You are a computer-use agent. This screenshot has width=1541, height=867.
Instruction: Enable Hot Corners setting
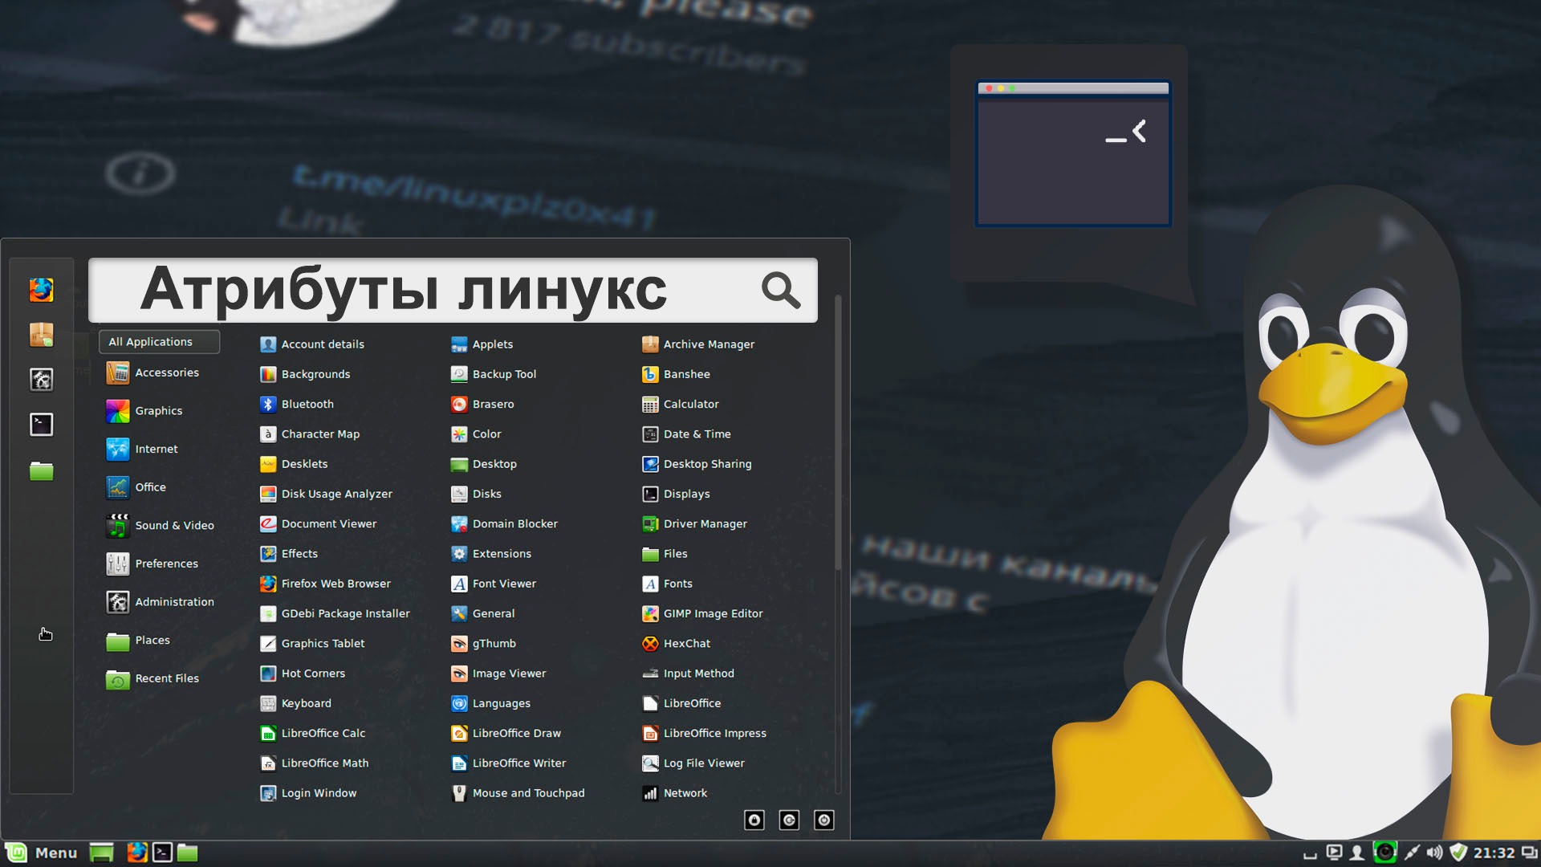(x=313, y=674)
